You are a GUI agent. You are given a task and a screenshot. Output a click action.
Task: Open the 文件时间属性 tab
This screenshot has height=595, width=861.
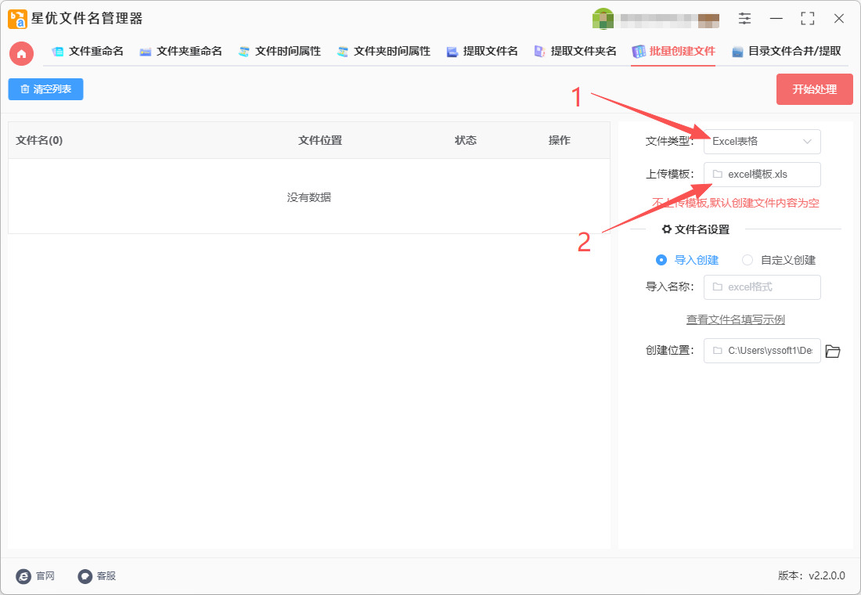click(x=279, y=52)
